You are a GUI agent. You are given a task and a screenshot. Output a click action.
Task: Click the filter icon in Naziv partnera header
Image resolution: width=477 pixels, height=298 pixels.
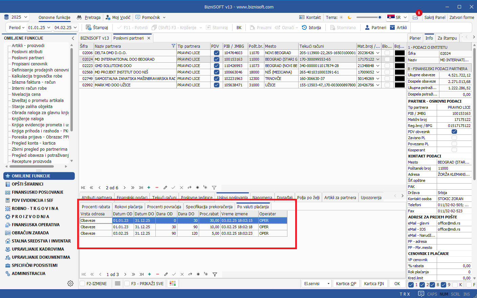click(x=173, y=46)
